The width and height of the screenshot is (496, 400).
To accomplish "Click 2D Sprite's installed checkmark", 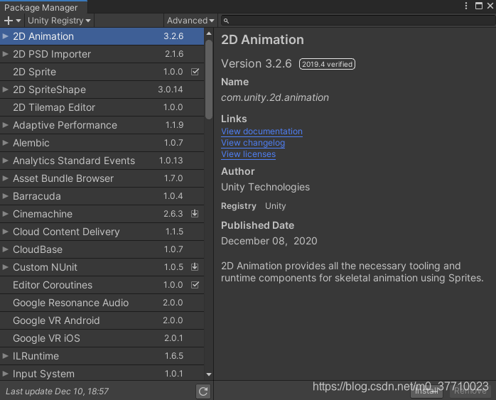I will coord(195,72).
